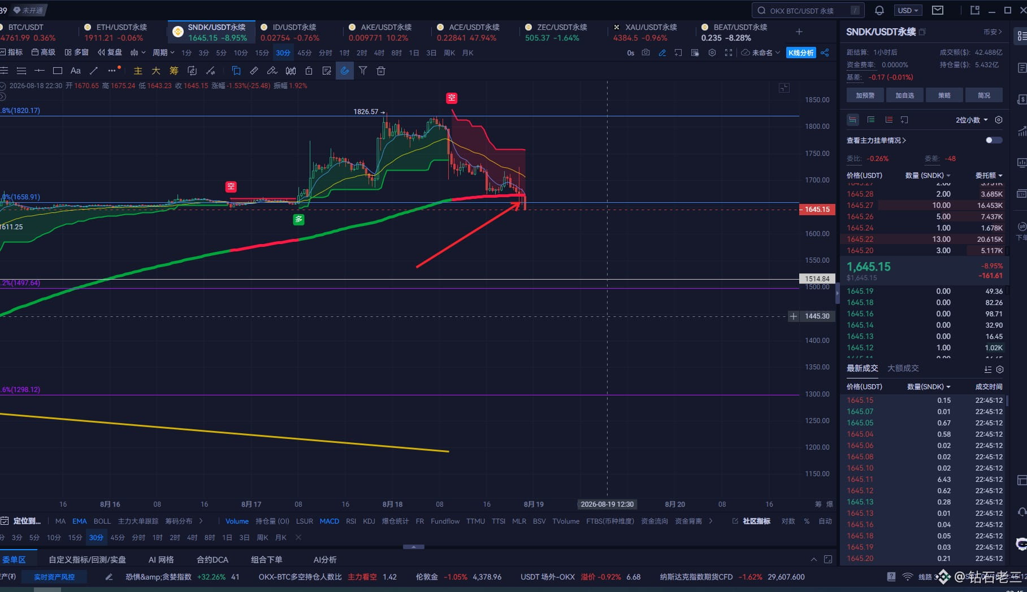Select the trend line arrow tool

pyautogui.click(x=94, y=71)
